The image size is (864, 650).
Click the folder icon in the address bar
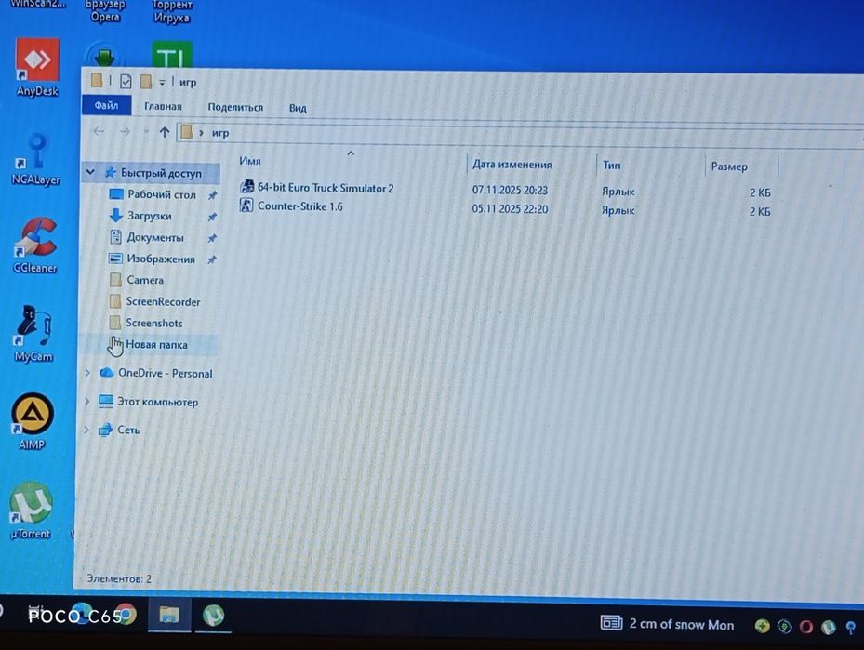[x=187, y=132]
